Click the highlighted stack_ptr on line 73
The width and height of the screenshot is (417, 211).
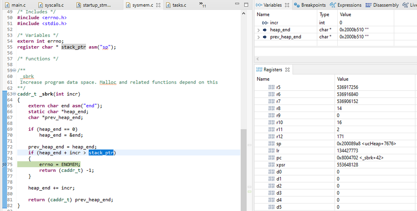[101, 153]
